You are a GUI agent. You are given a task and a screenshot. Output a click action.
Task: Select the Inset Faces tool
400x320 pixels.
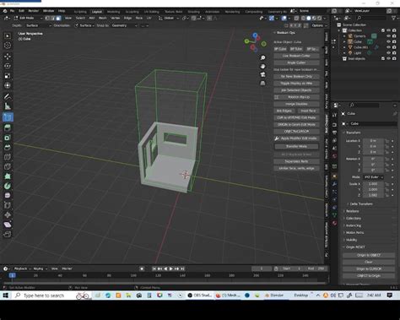tap(8, 138)
